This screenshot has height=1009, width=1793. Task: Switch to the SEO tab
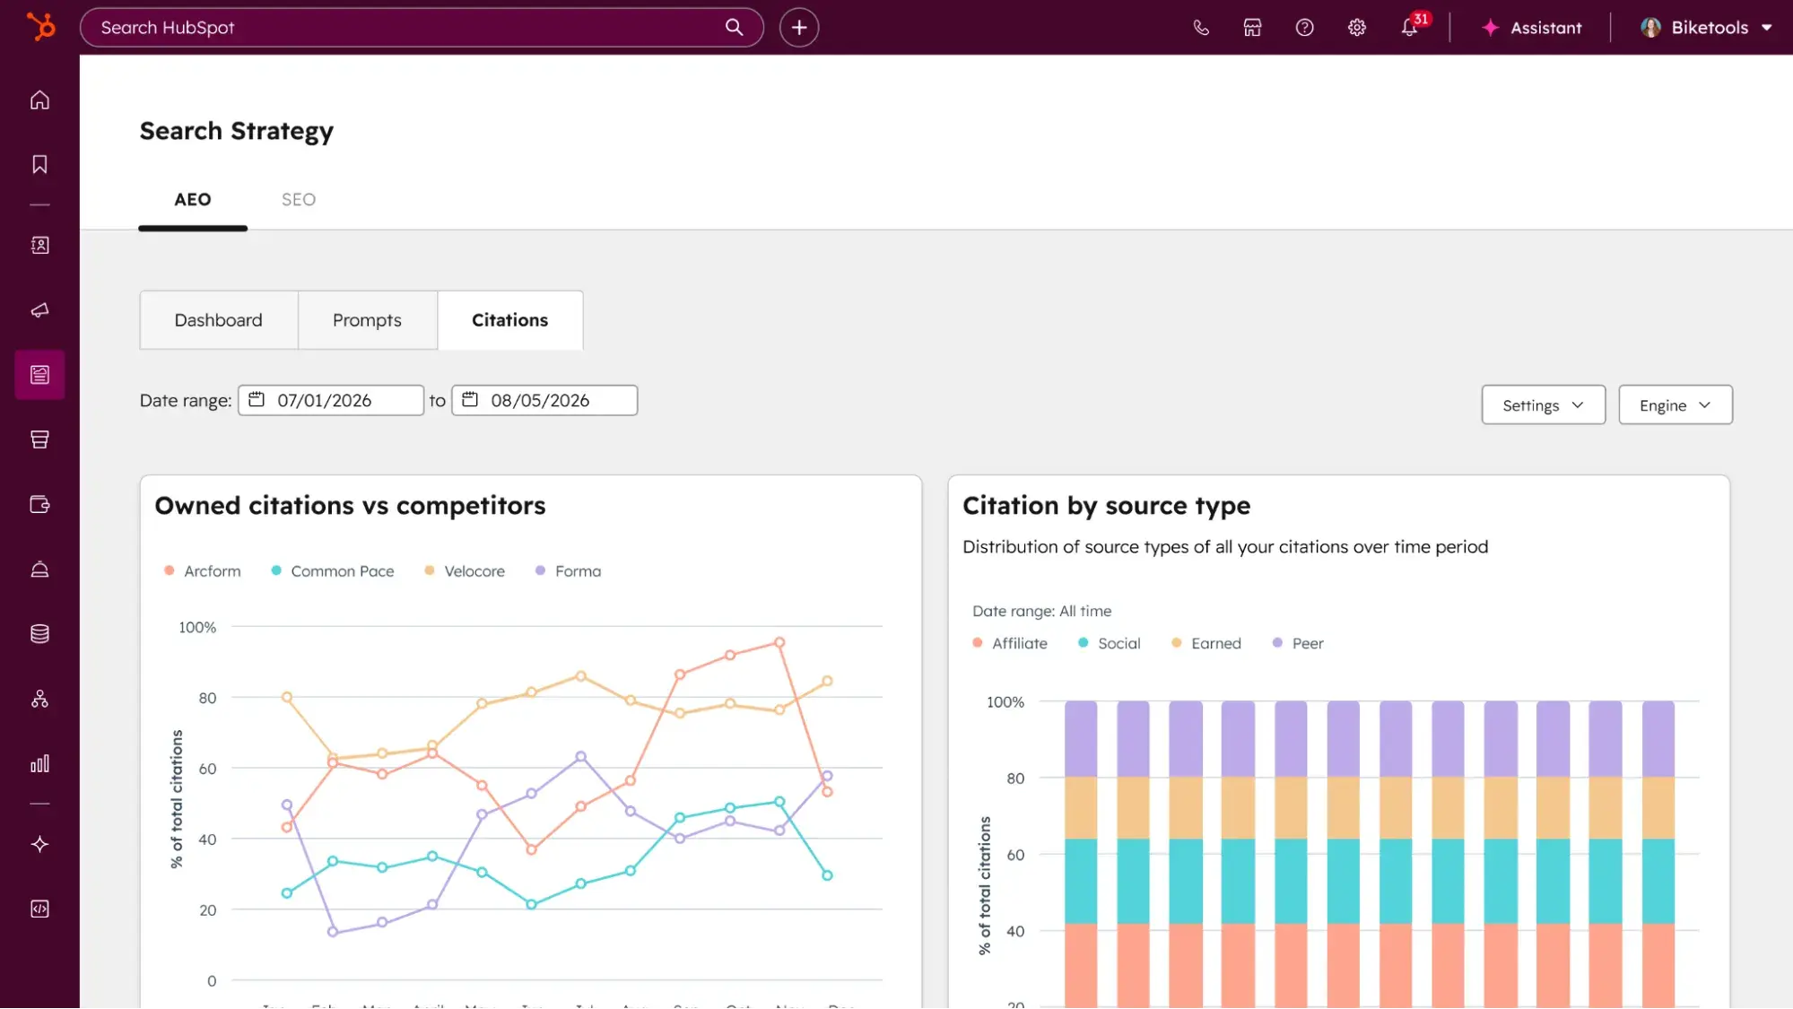click(297, 199)
